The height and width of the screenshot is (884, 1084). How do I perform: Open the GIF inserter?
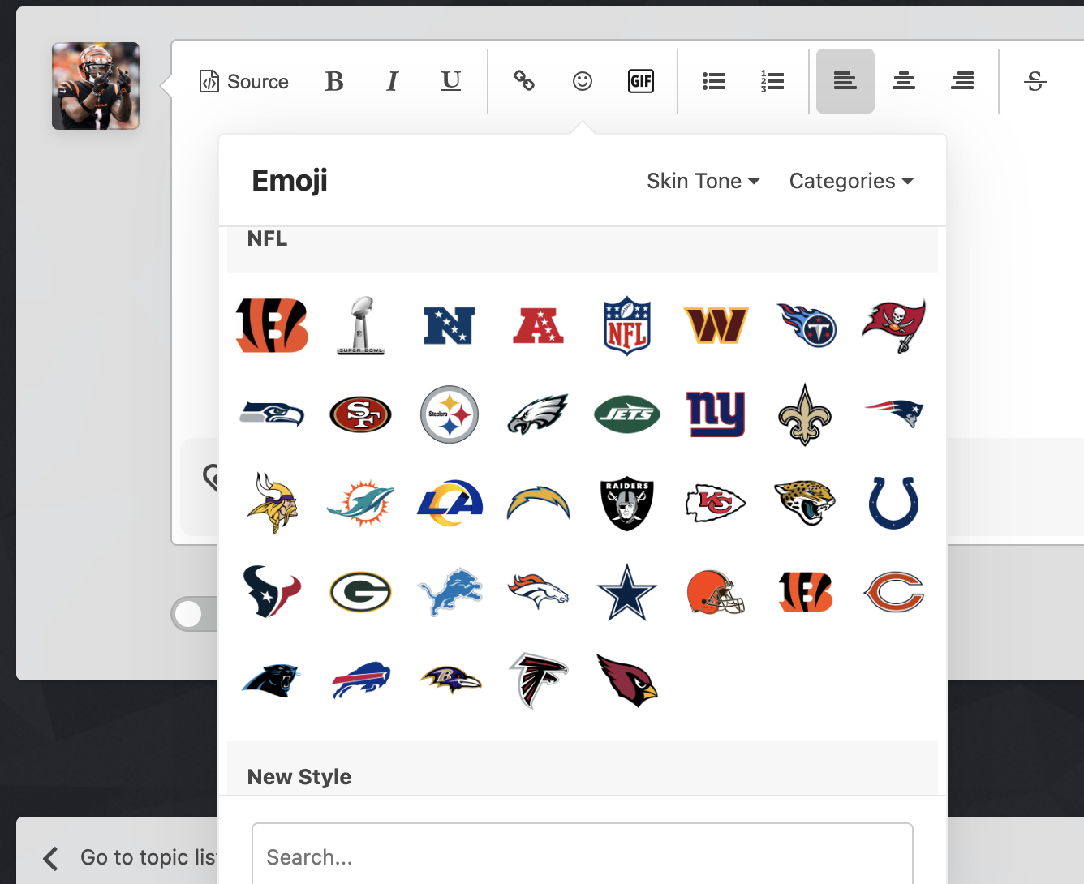pos(641,81)
